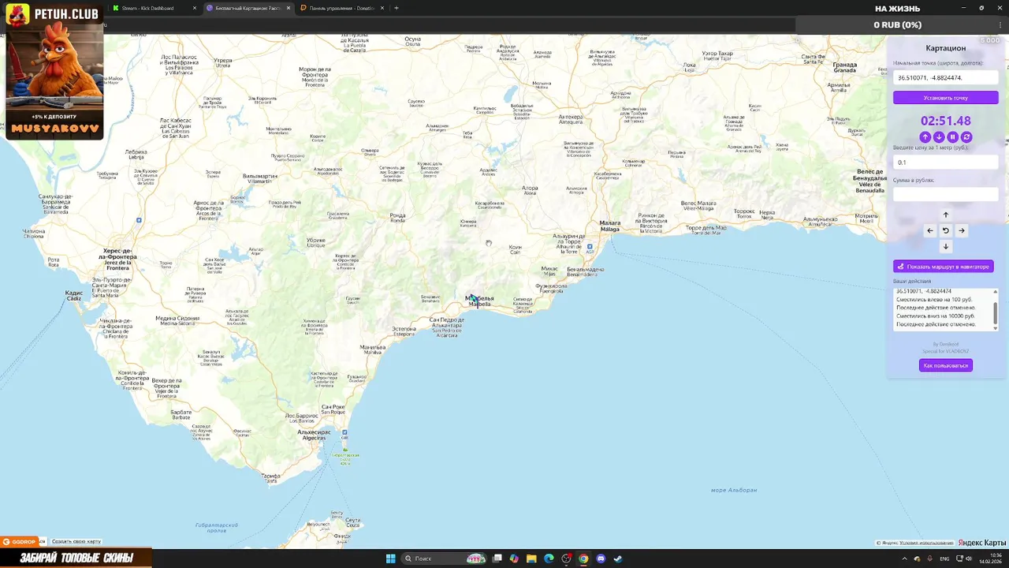The image size is (1009, 568).
Task: Click the system volume tray icon
Action: point(969,559)
